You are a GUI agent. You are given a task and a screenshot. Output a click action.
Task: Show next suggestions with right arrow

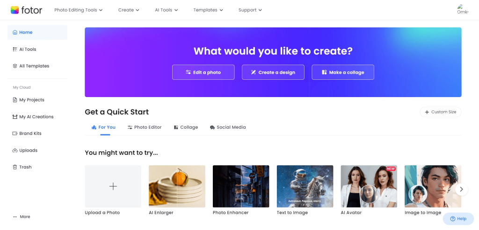pos(461,189)
